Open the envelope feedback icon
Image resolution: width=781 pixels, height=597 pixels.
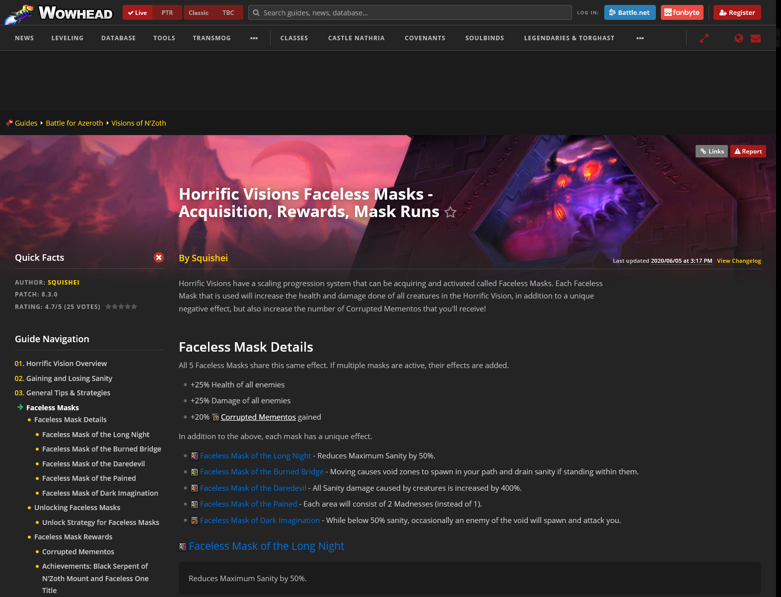(756, 38)
